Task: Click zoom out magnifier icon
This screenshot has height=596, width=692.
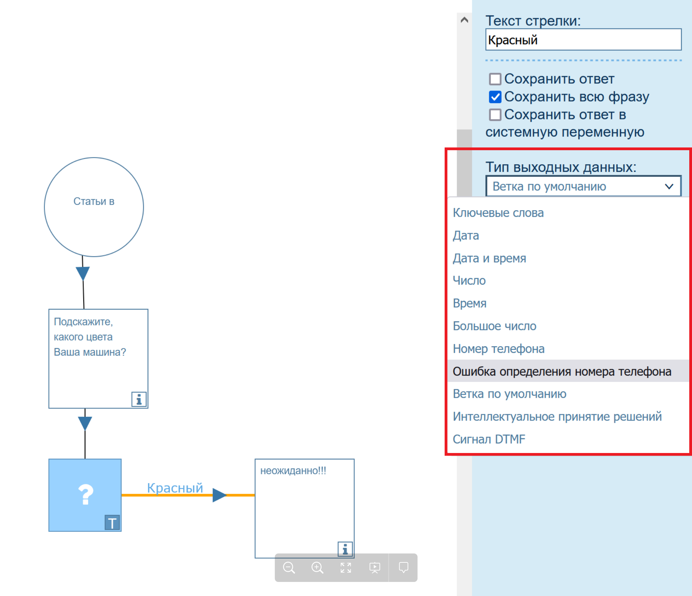Action: (x=289, y=568)
